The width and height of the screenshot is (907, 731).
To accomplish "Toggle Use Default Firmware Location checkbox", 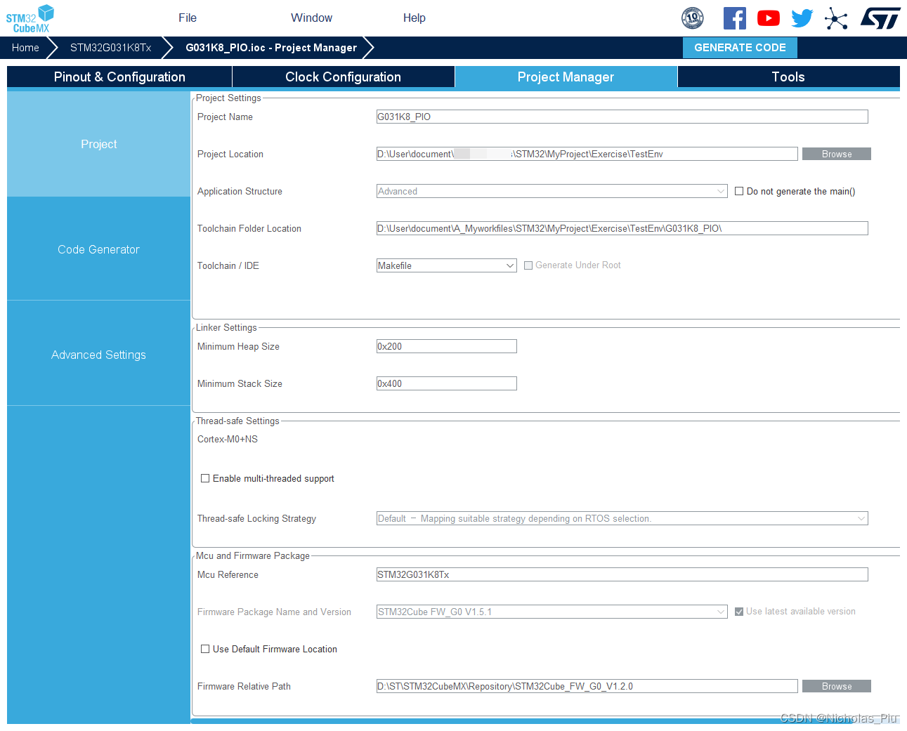I will (205, 649).
